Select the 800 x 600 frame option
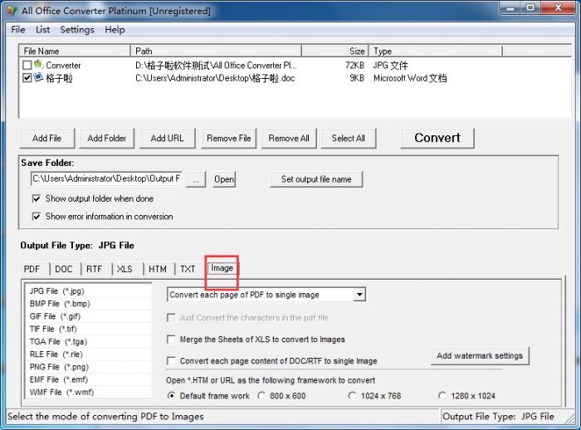Screen dimensions: 581x430 point(262,396)
